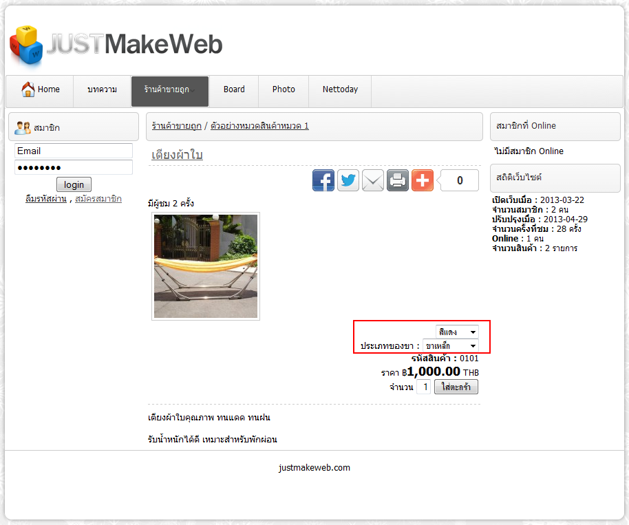Screen dimensions: 629x525
Task: Click ใส่ตะกร้า add to cart button
Action: 456,387
